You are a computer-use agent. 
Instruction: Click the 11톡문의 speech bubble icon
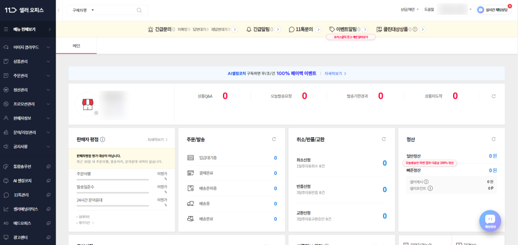(x=291, y=29)
